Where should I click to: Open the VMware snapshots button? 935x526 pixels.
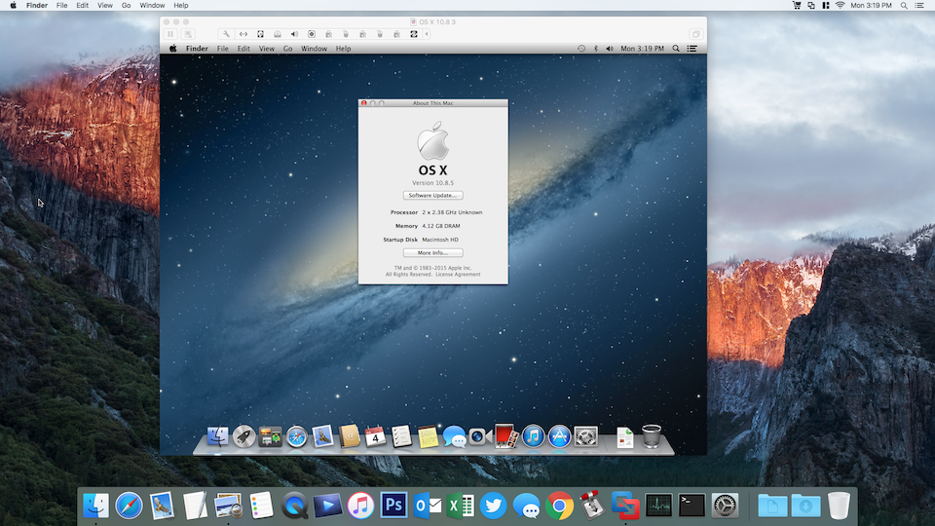coord(188,35)
